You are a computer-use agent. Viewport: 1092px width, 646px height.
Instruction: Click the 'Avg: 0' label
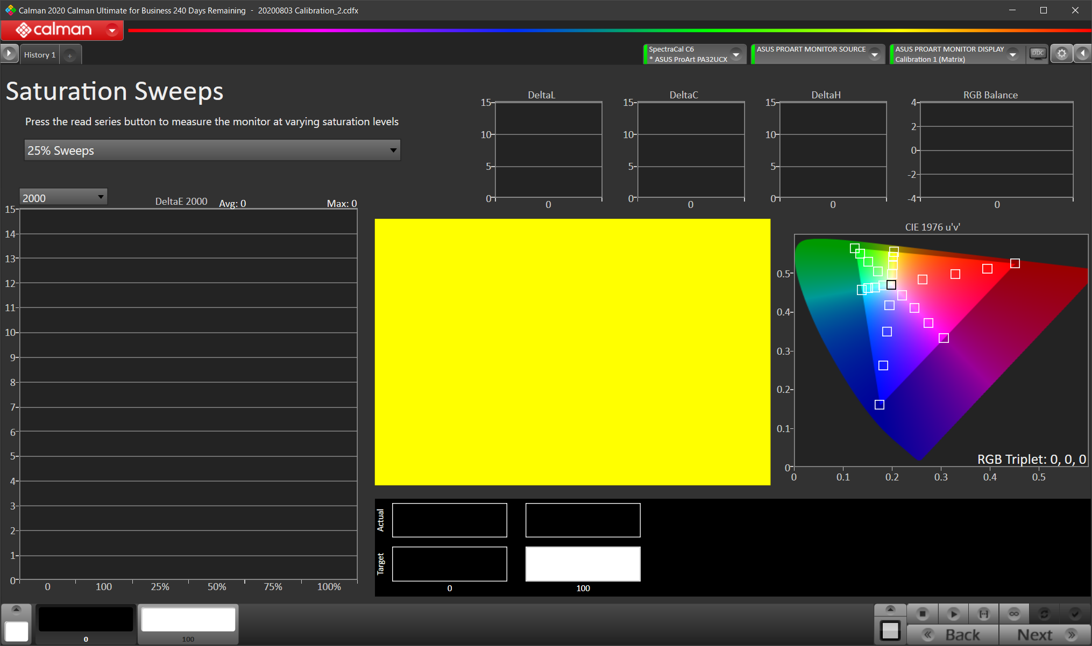pyautogui.click(x=232, y=204)
